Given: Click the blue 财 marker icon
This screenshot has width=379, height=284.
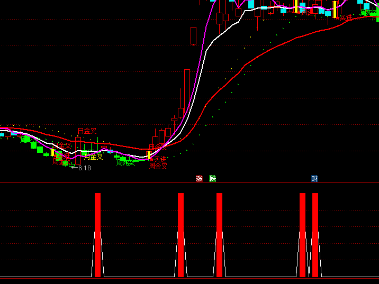Looking at the screenshot, I should [x=314, y=179].
